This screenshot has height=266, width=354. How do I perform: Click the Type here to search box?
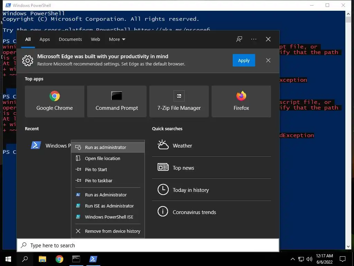(148, 246)
